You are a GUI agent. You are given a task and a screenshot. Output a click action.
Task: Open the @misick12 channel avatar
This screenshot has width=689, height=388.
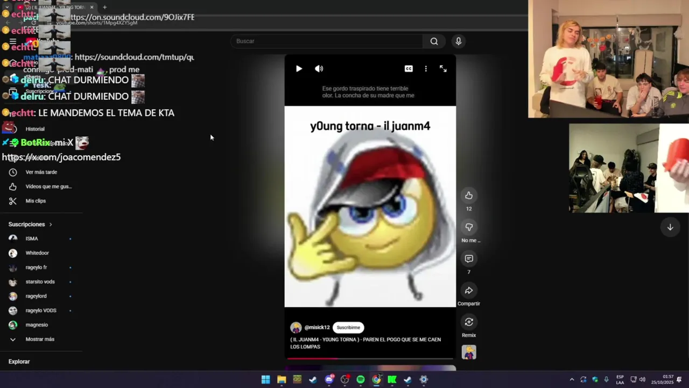point(296,328)
